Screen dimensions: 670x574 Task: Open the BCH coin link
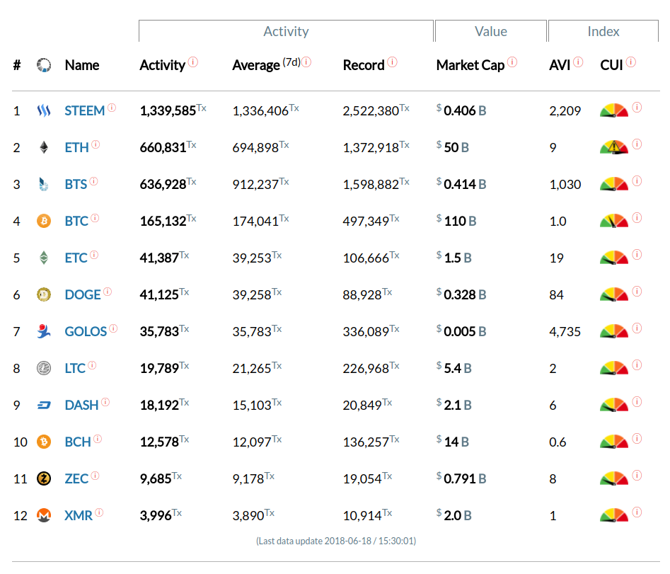pyautogui.click(x=78, y=442)
